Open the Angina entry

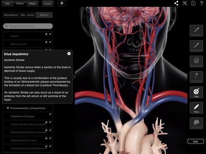click(28, 36)
